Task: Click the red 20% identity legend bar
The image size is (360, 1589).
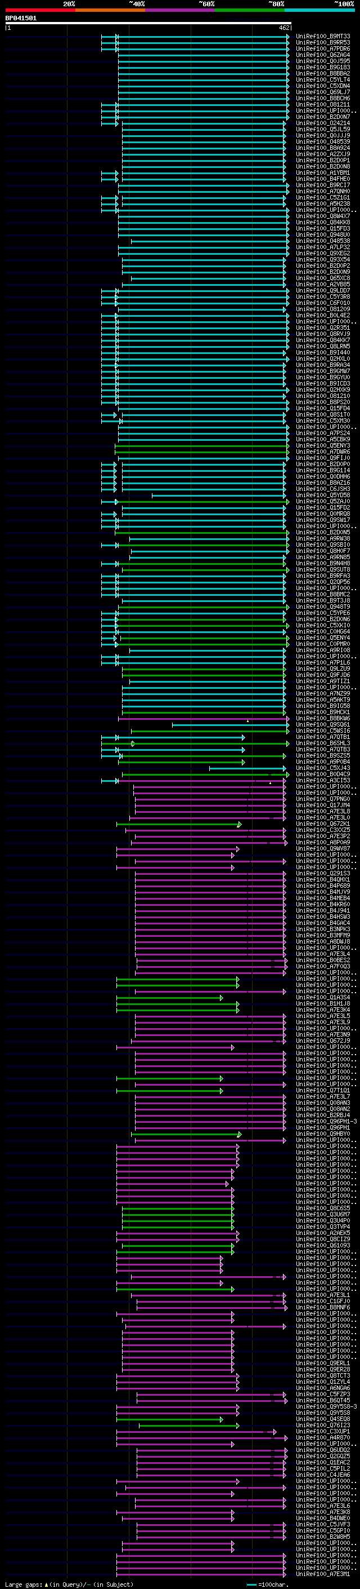Action: click(x=40, y=10)
